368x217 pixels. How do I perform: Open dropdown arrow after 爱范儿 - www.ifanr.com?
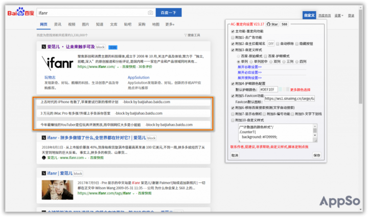click(x=86, y=158)
